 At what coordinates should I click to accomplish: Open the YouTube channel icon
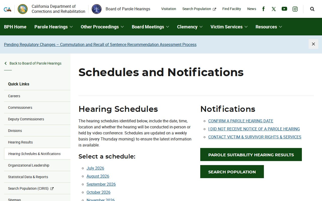(284, 9)
